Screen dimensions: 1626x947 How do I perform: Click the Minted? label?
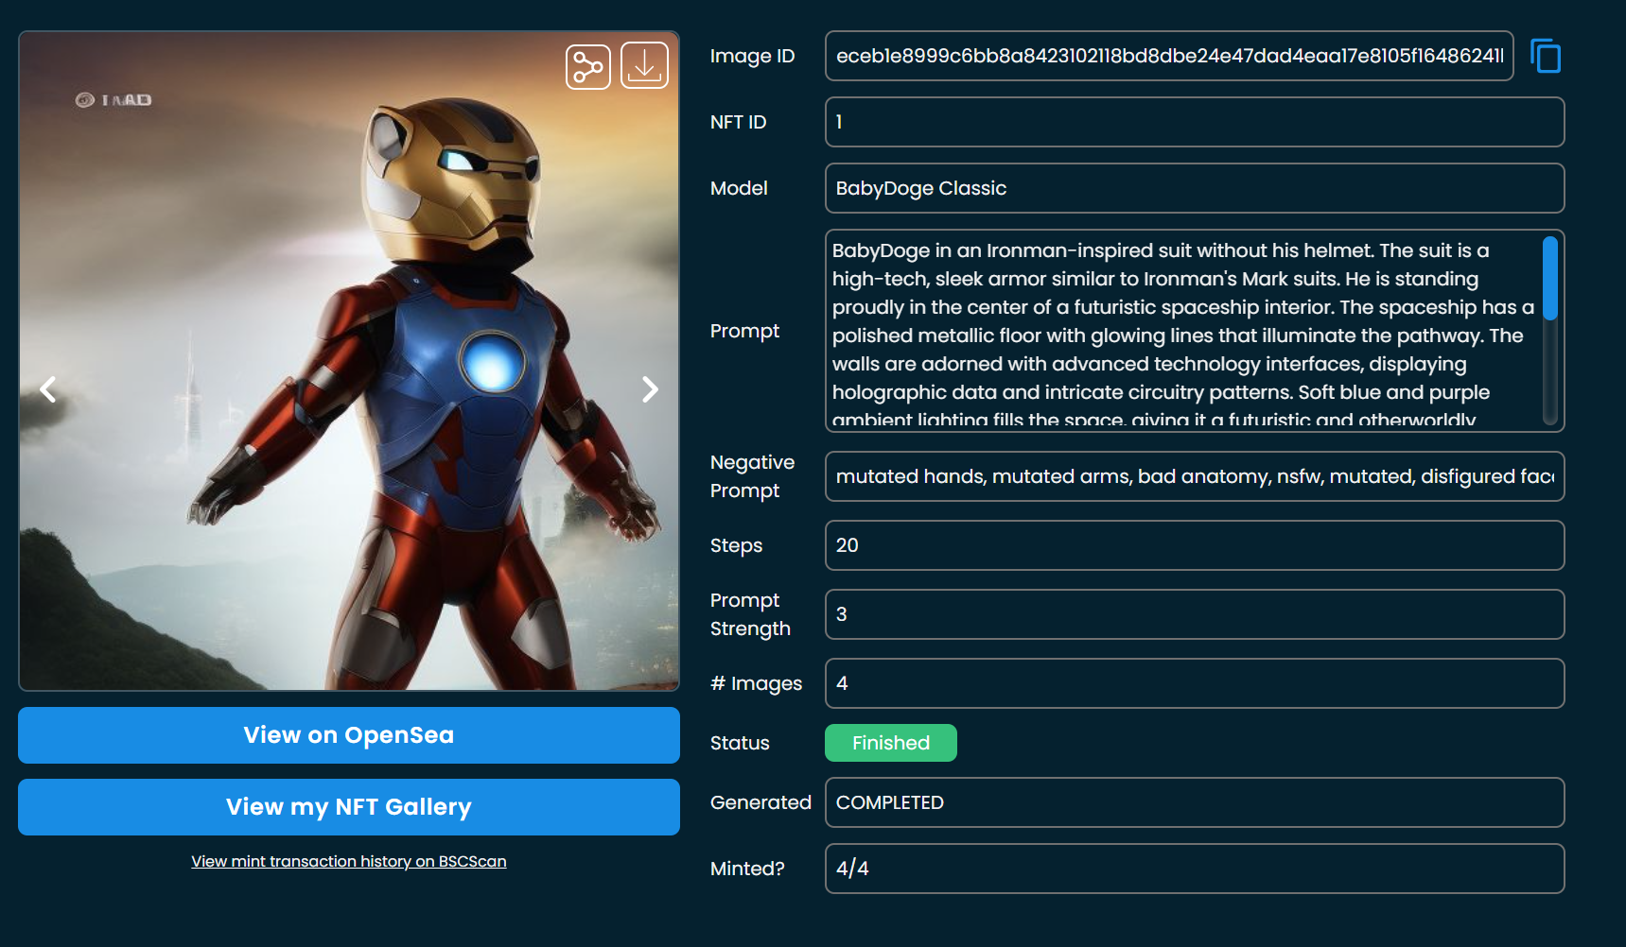click(x=747, y=869)
